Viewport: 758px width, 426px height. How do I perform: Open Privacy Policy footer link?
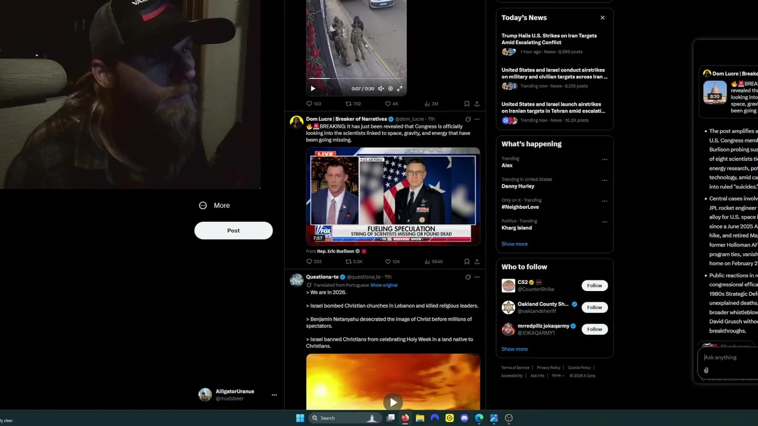coord(548,368)
